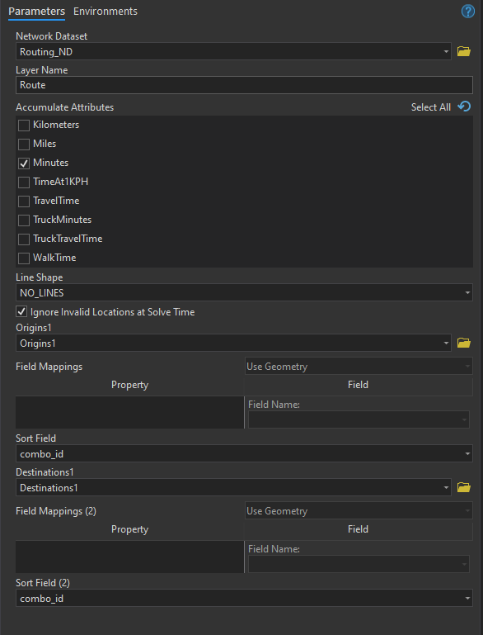Switch to the Environments tab
This screenshot has width=483, height=635.
coord(105,12)
